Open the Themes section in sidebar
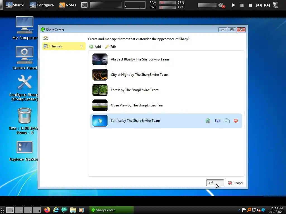 64,46
